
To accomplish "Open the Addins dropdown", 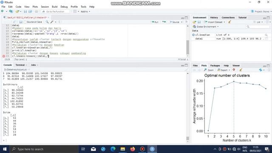I will tap(85, 11).
